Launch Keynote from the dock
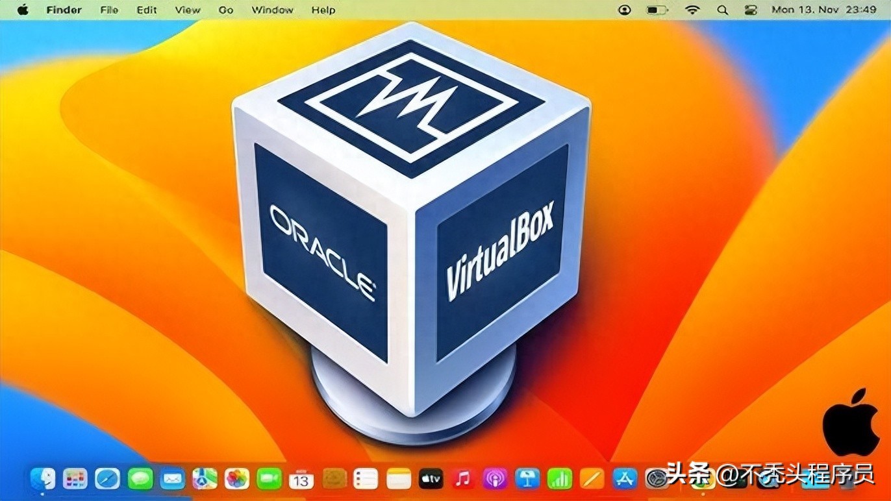 click(527, 479)
